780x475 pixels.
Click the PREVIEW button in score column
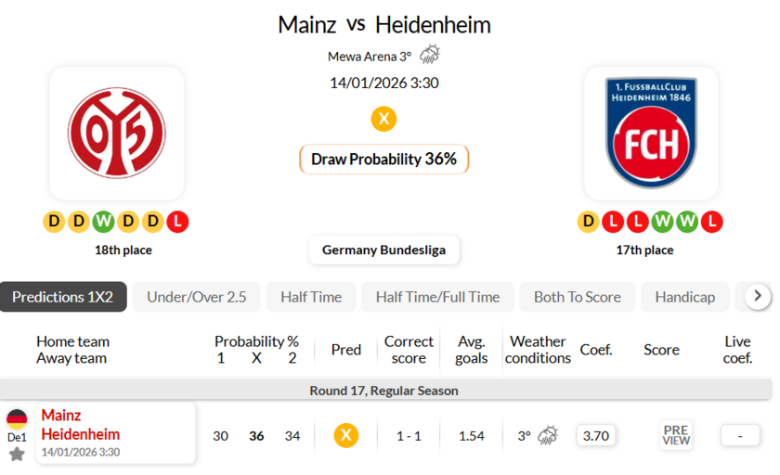pyautogui.click(x=676, y=435)
